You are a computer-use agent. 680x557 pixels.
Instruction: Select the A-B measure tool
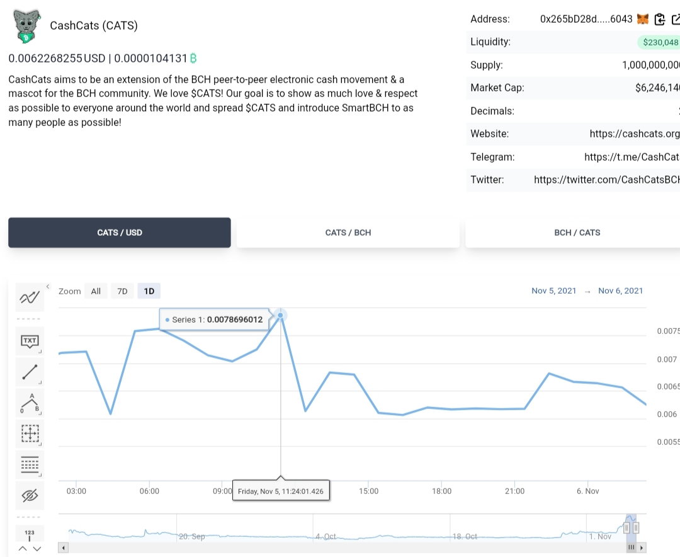(30, 403)
